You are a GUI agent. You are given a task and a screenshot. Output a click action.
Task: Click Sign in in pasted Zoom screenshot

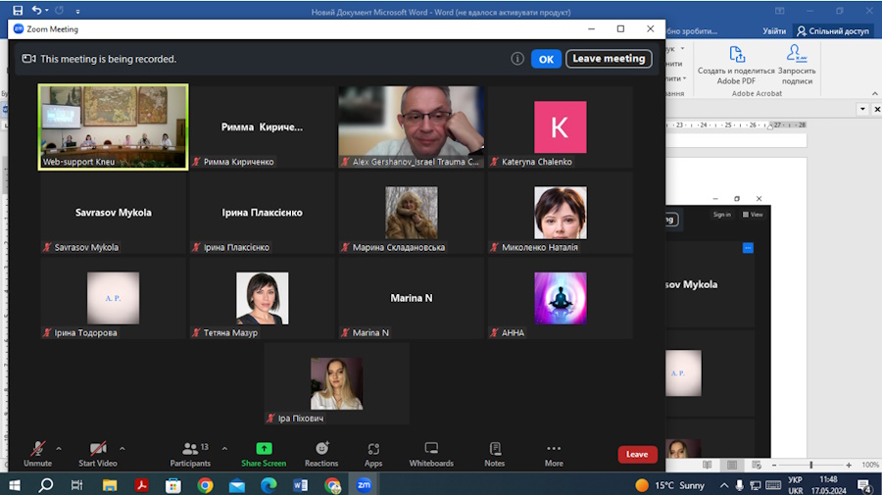pyautogui.click(x=721, y=215)
